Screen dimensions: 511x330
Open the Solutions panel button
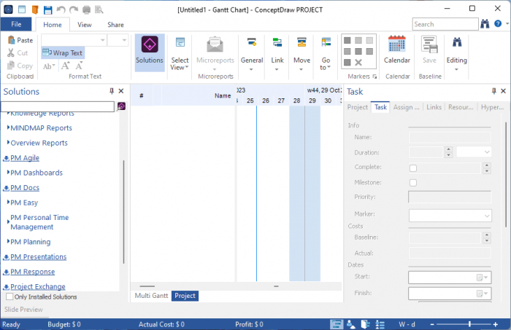click(150, 52)
